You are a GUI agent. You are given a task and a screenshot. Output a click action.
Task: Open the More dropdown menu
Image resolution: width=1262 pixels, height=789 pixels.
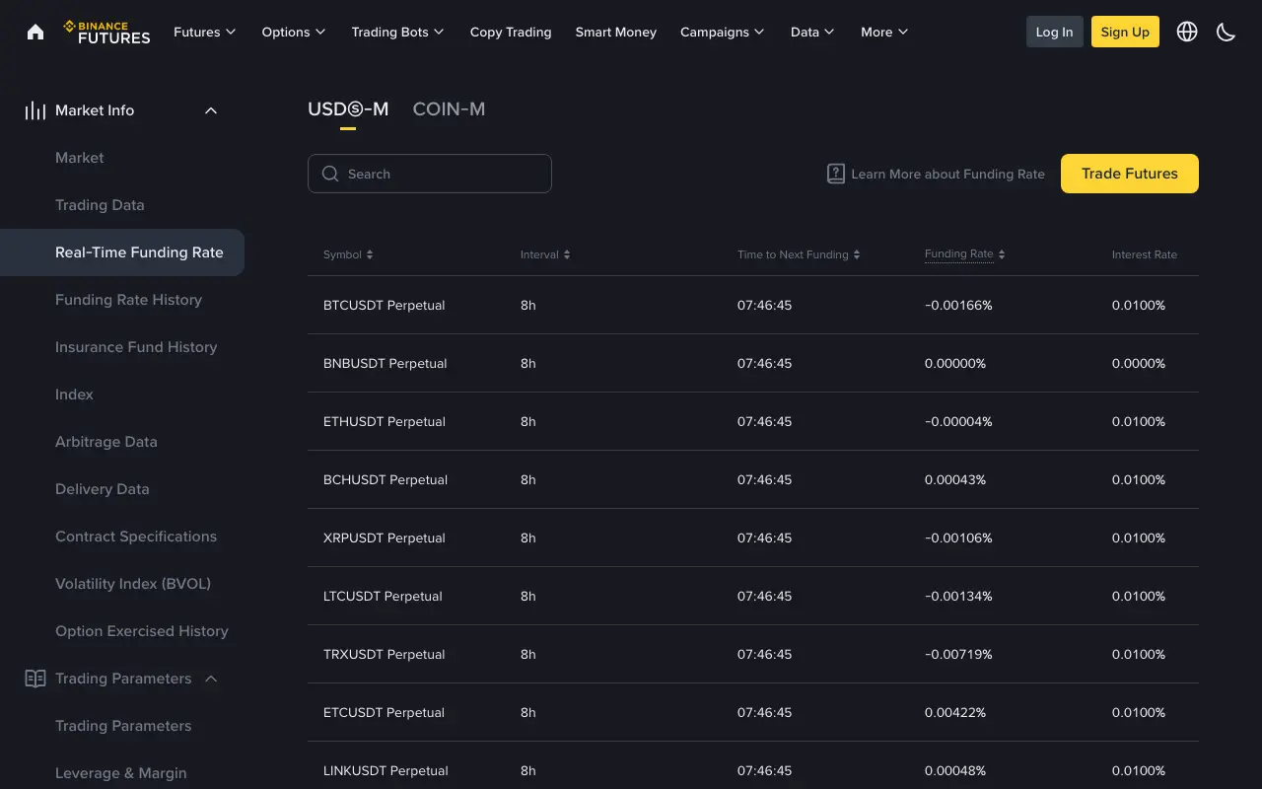(884, 32)
